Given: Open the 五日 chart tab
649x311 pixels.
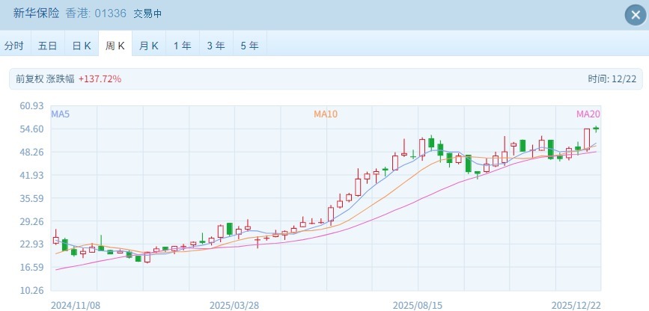Looking at the screenshot, I should click(47, 45).
